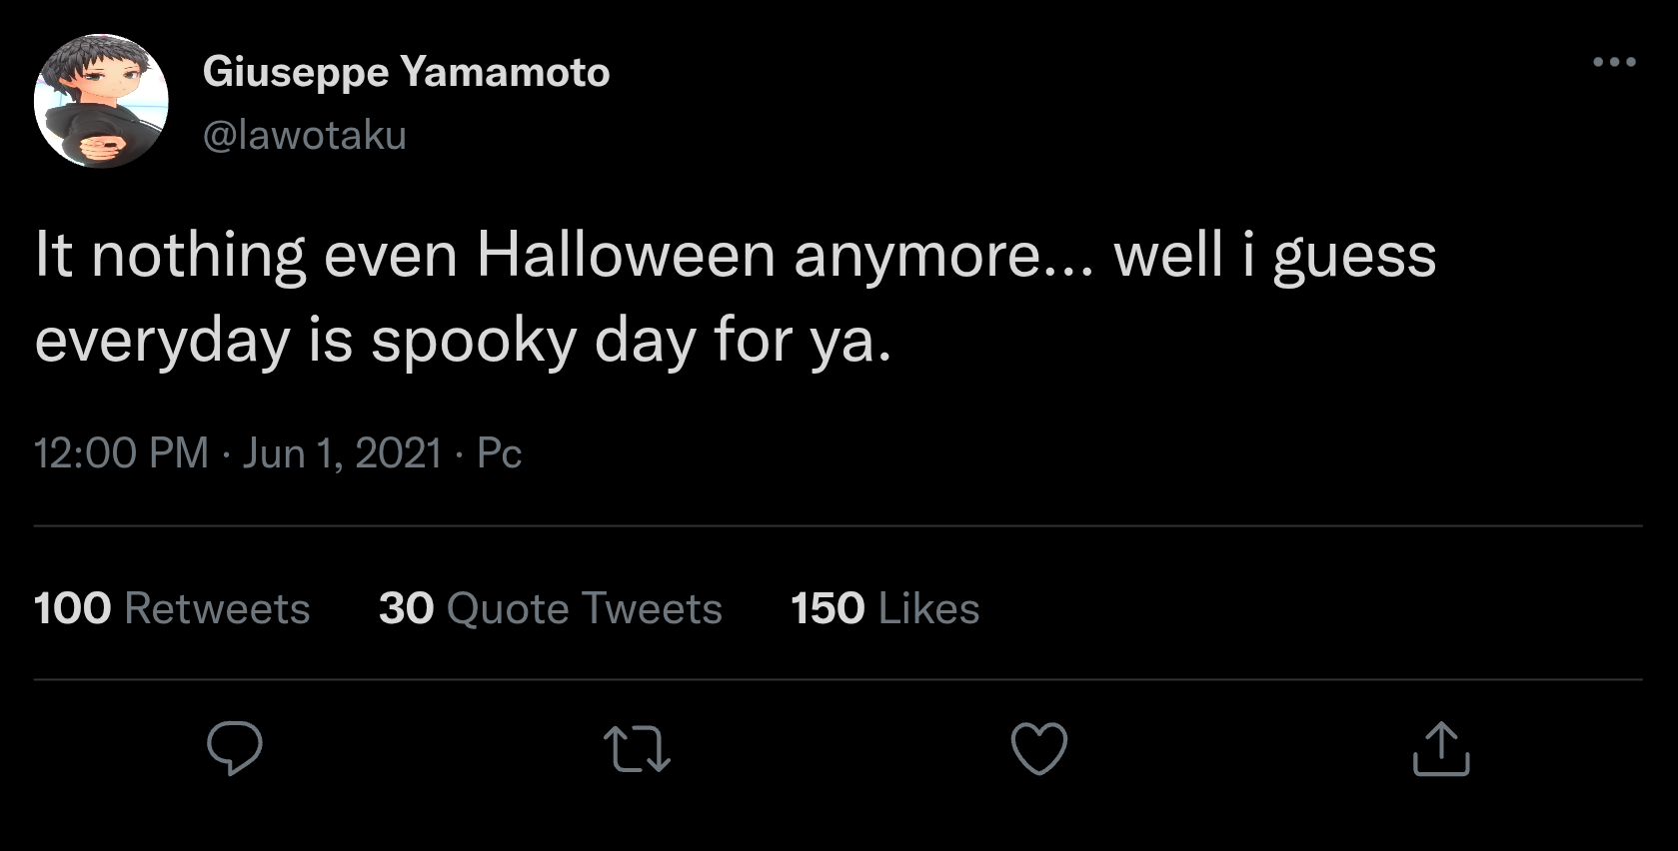Click the word Halloween in the tweet
Viewport: 1678px width, 851px height.
click(x=626, y=255)
